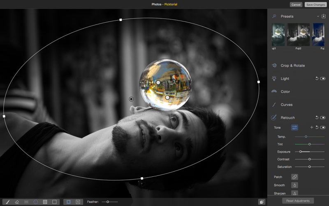Open the Patch retouch tool
This screenshot has height=206, width=329.
pos(294,177)
